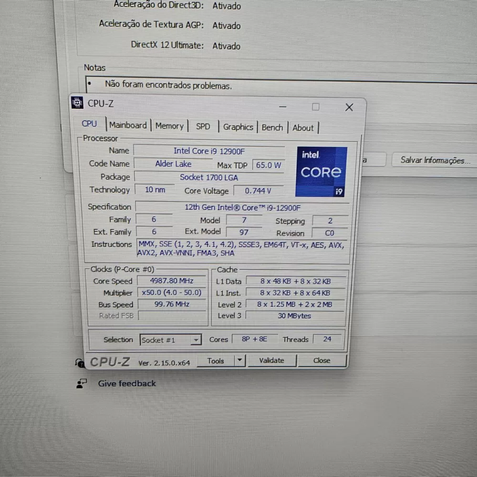Image resolution: width=477 pixels, height=477 pixels.
Task: Minimize the CPU-Z window
Action: pos(282,107)
